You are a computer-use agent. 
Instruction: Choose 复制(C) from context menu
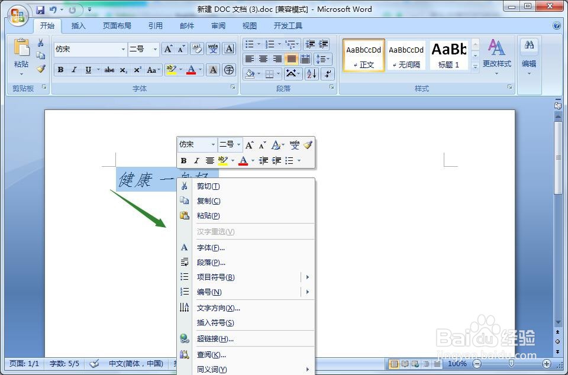click(x=246, y=201)
